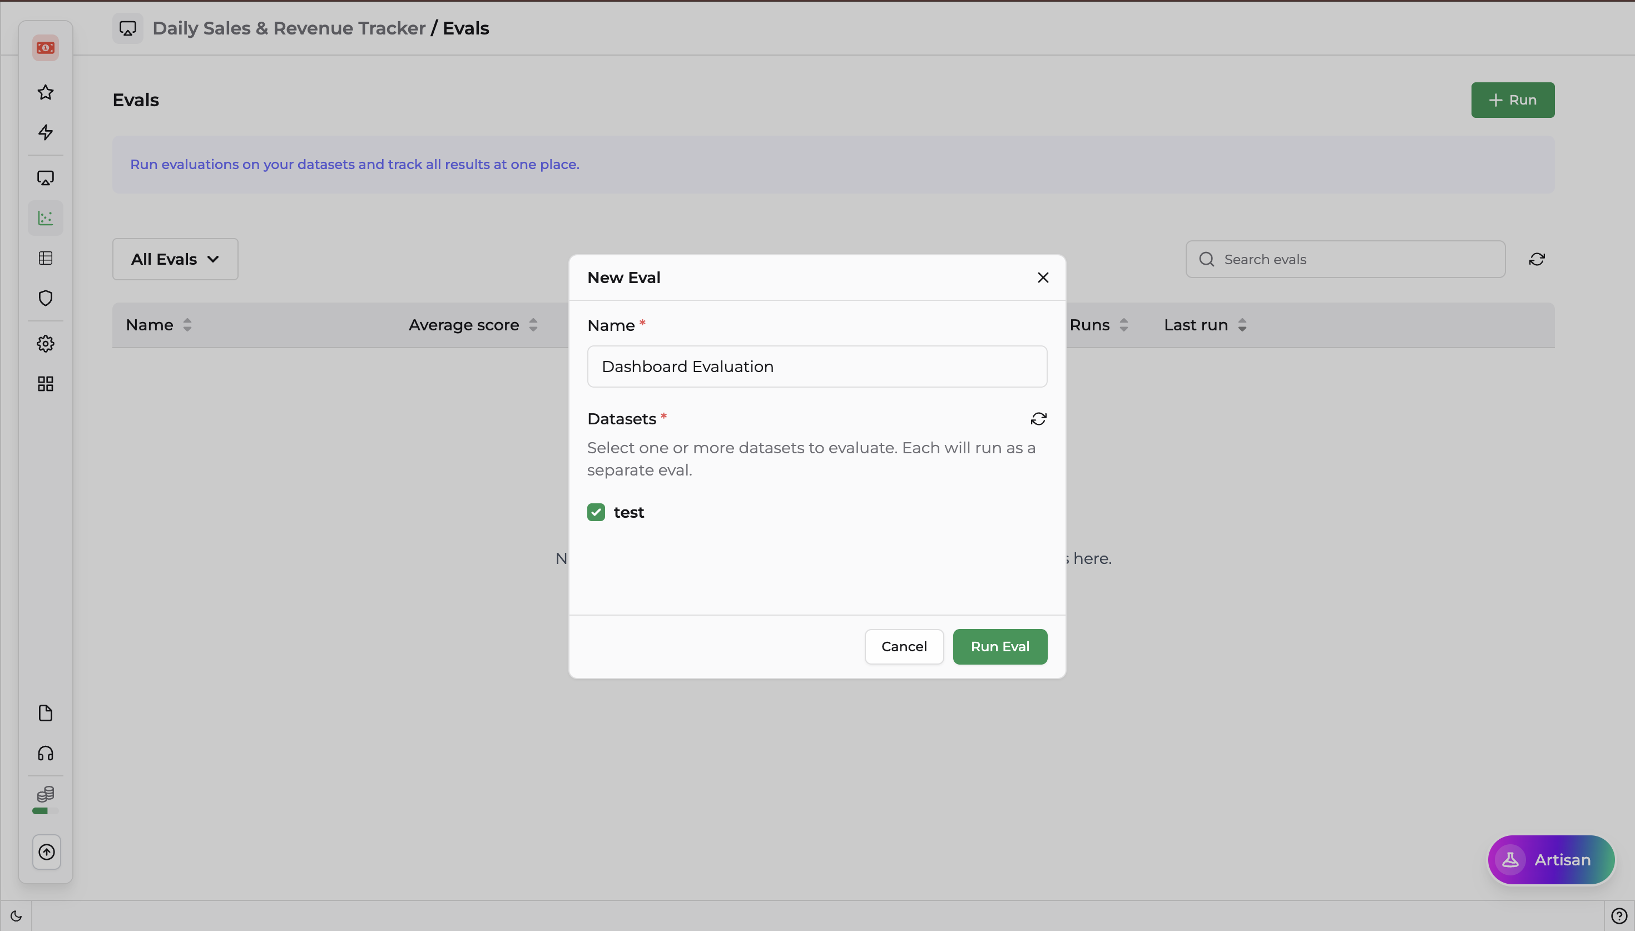This screenshot has height=931, width=1635.
Task: Select the scatter chart Evals sidebar icon
Action: coord(46,218)
